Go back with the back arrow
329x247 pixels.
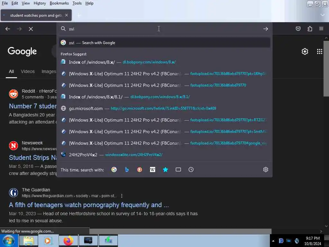pos(8,29)
